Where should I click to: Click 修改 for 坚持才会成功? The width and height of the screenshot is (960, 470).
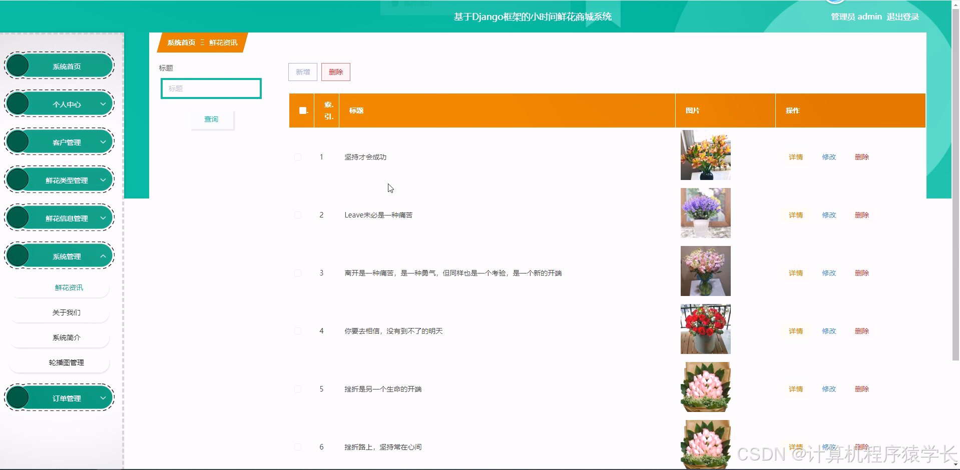tap(829, 157)
